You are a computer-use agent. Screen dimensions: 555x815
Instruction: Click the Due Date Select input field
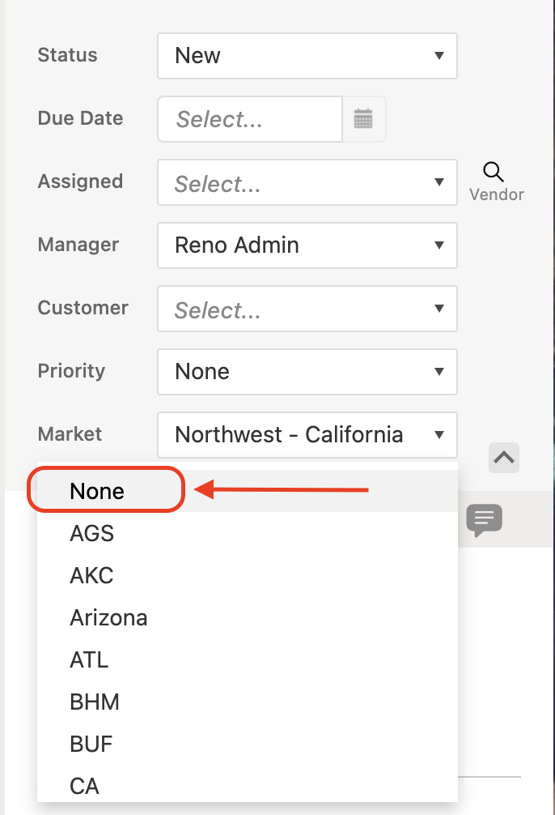pos(250,119)
